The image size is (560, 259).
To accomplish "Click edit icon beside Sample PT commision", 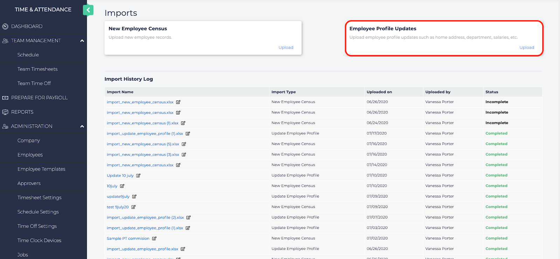I will [154, 238].
